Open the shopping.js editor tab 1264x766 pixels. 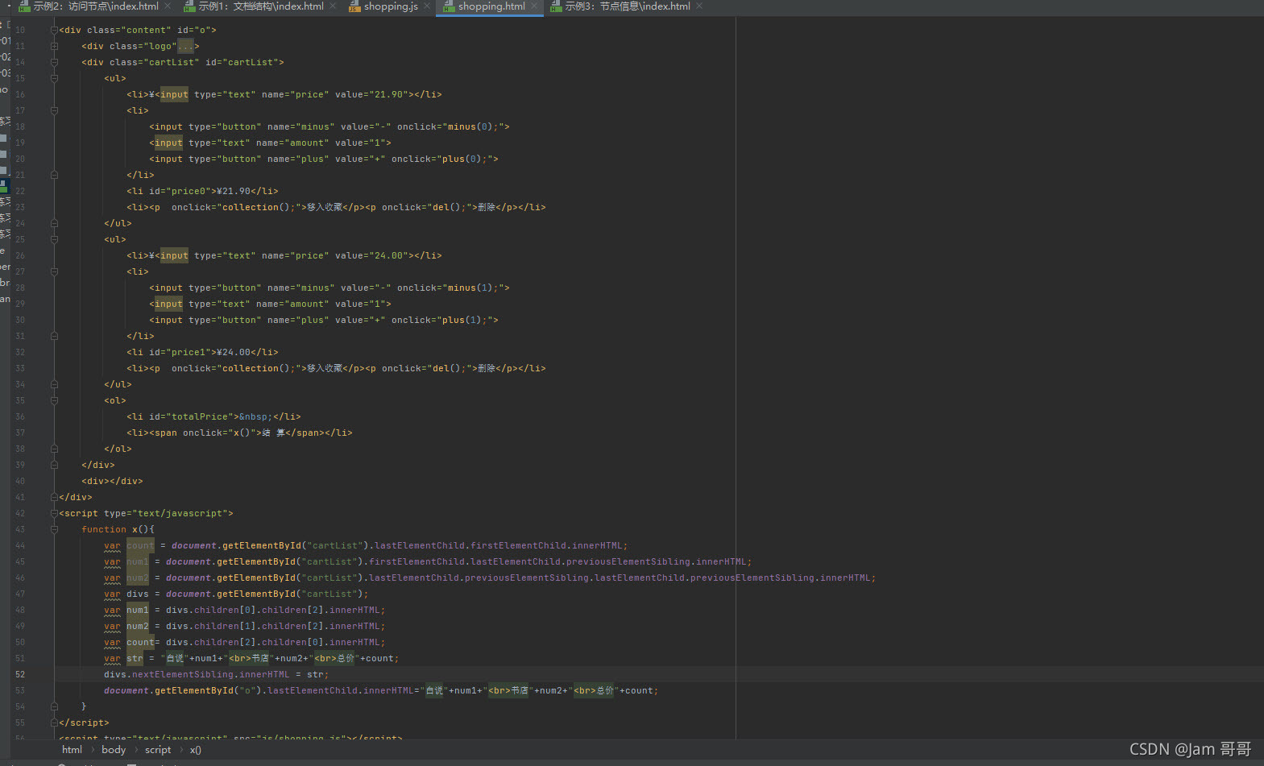click(391, 6)
